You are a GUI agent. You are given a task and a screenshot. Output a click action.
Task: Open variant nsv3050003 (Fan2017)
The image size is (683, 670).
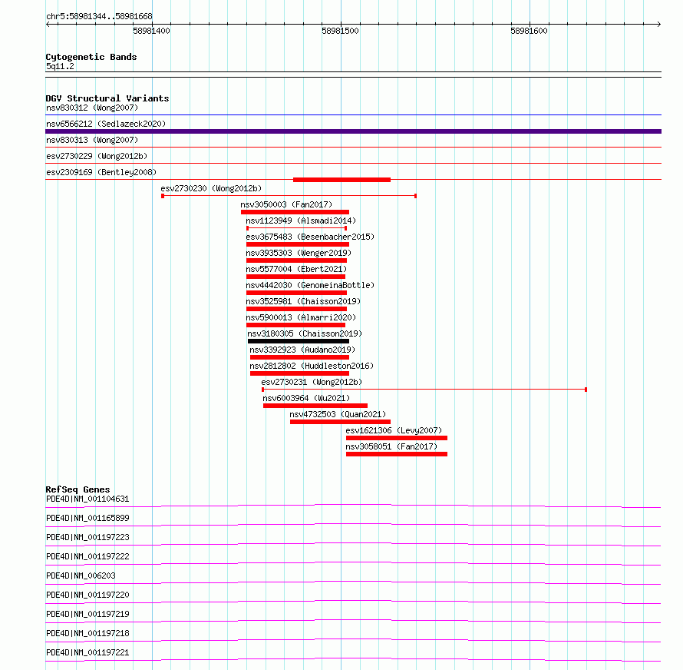(286, 204)
